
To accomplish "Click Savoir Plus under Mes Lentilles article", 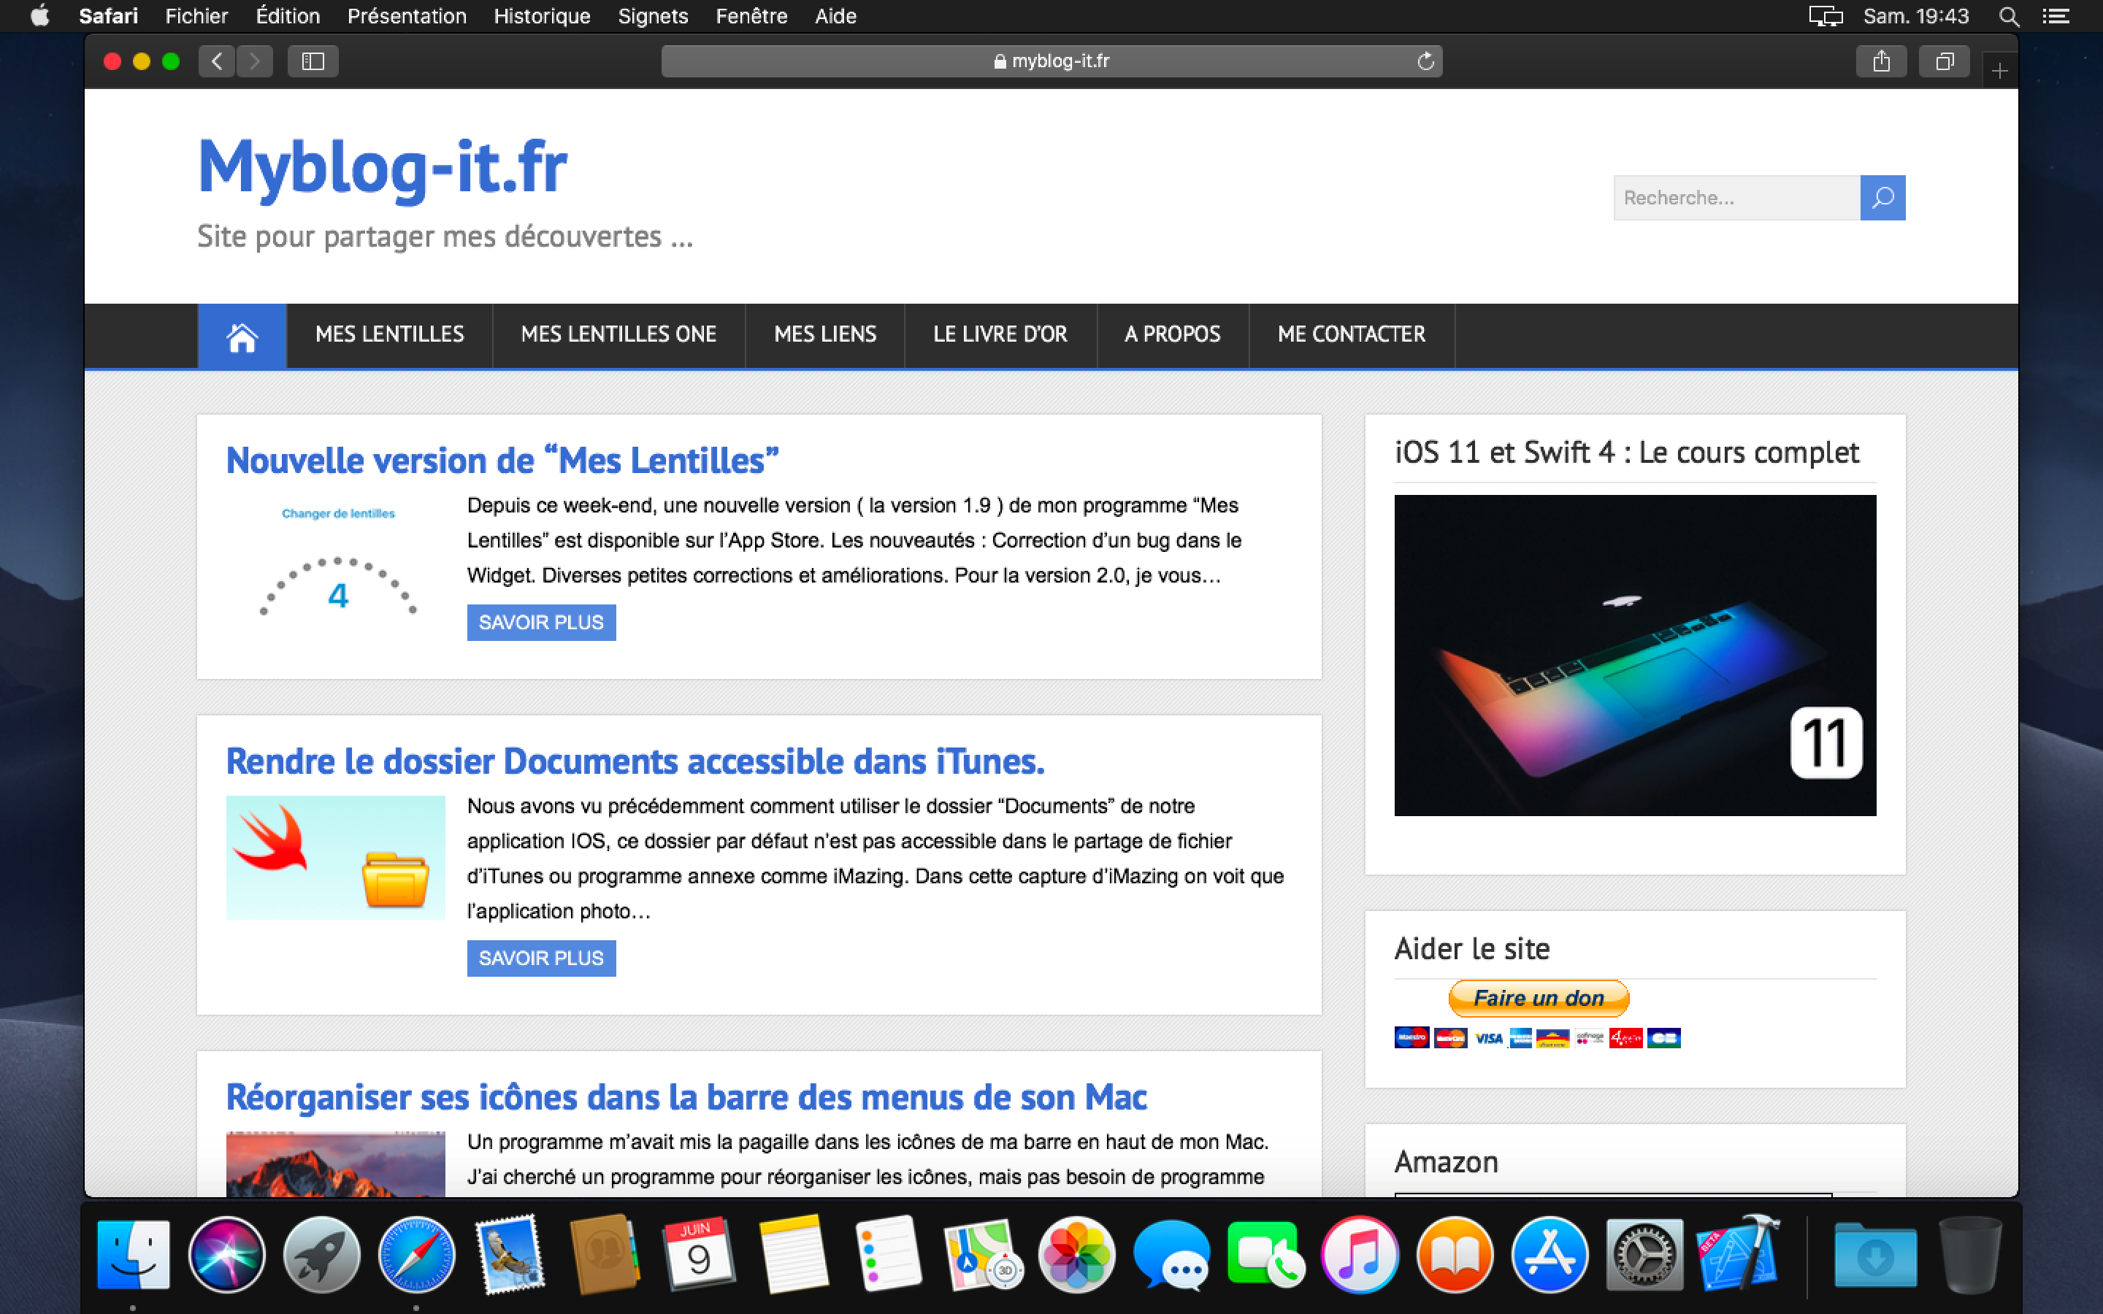I will point(540,622).
